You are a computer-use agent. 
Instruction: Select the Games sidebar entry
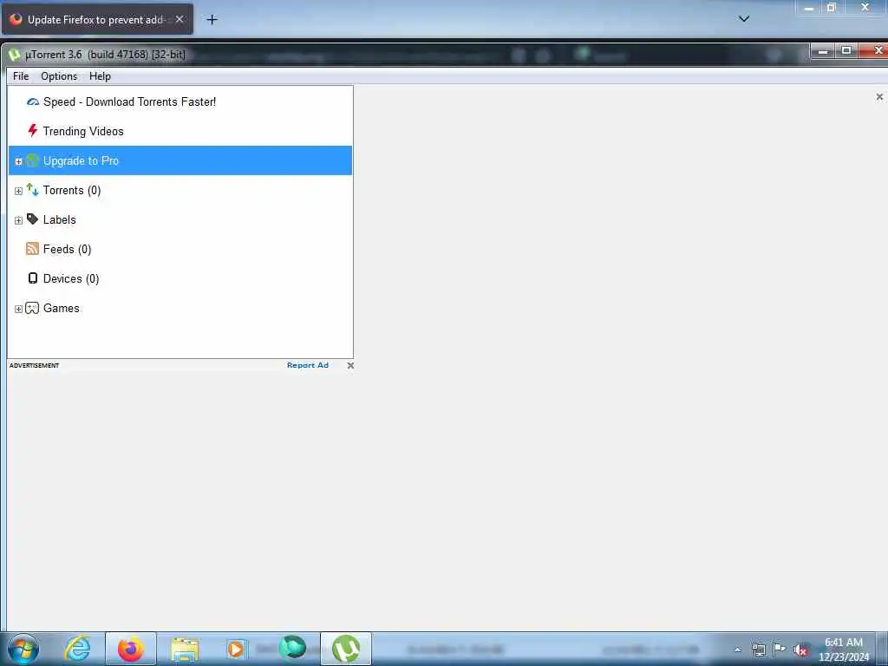(x=62, y=308)
